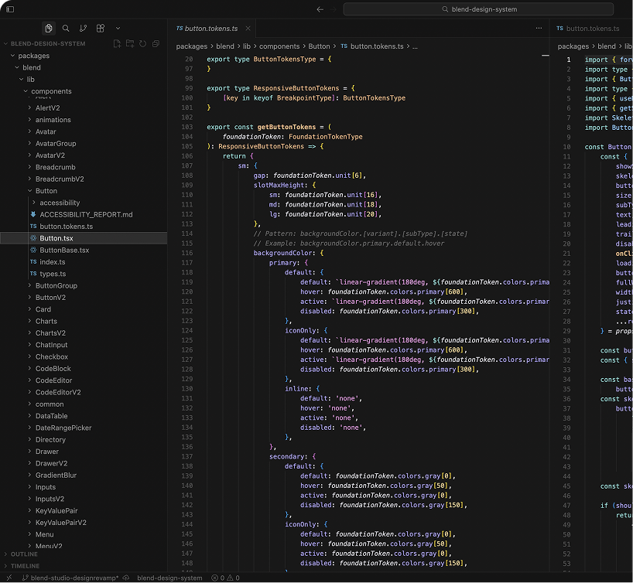Click the packages breadcrumb in left editor
This screenshot has width=633, height=583.
(x=192, y=46)
